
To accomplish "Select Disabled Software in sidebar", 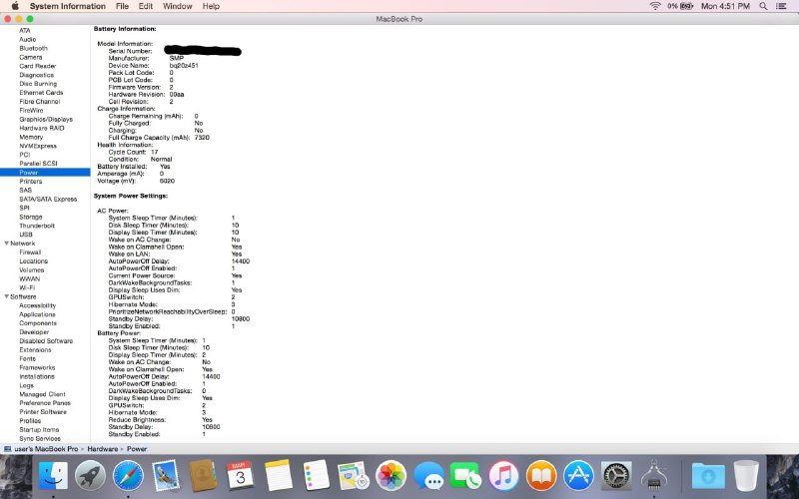I will 45,340.
